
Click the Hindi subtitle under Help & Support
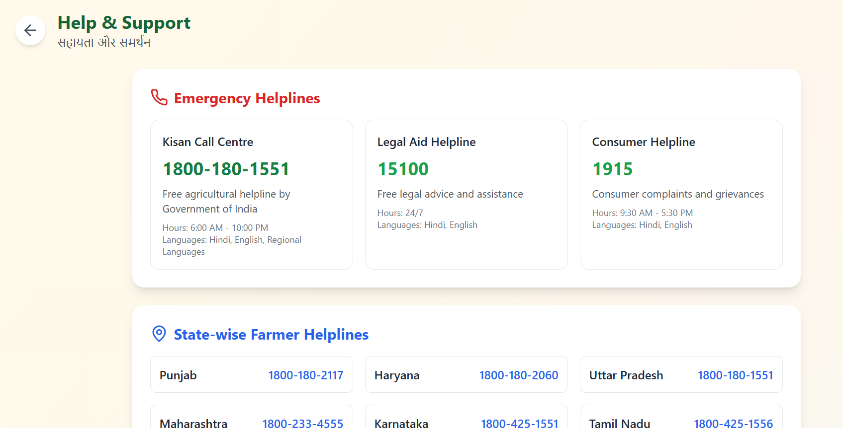(104, 42)
